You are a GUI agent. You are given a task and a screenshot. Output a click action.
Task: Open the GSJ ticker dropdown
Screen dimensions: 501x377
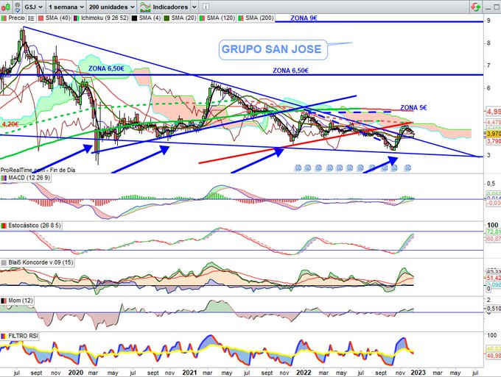[34, 7]
